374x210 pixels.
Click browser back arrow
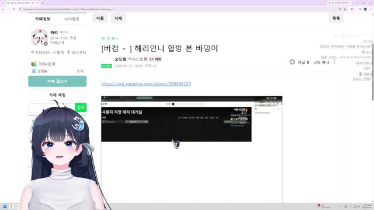point(4,9)
